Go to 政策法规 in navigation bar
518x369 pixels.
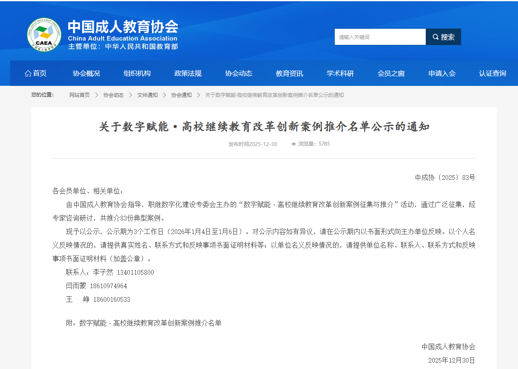point(188,73)
